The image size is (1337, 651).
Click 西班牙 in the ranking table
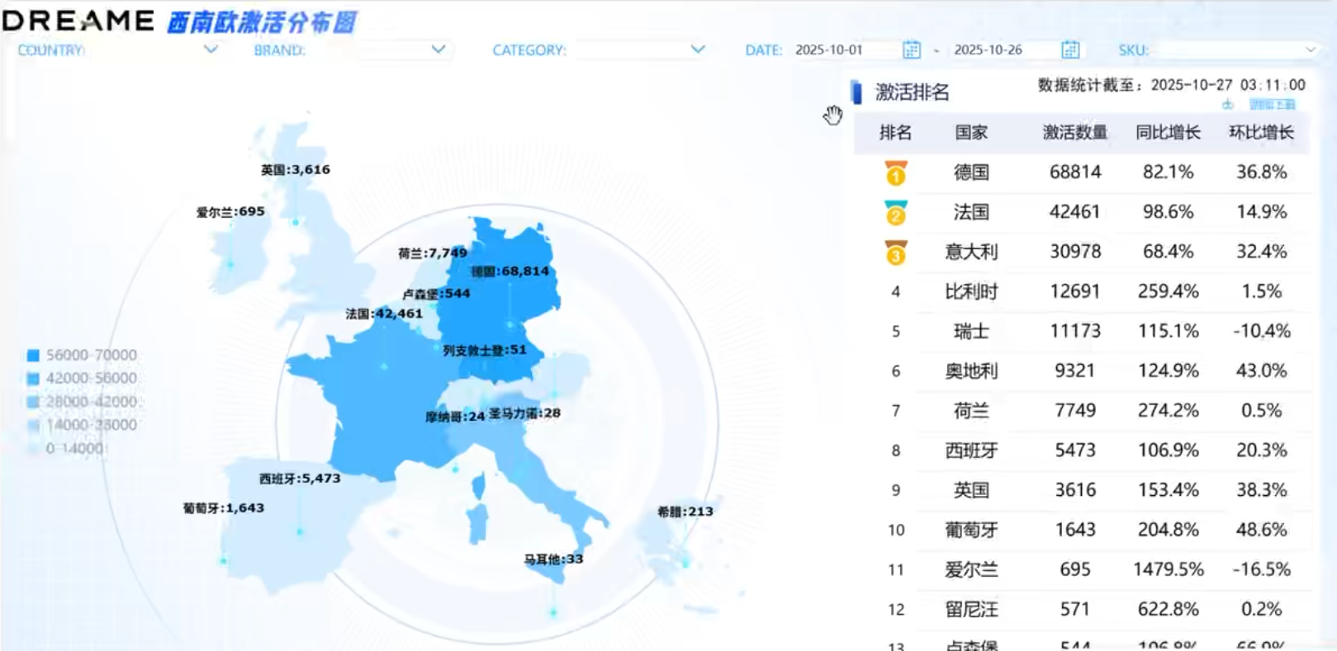pos(971,451)
